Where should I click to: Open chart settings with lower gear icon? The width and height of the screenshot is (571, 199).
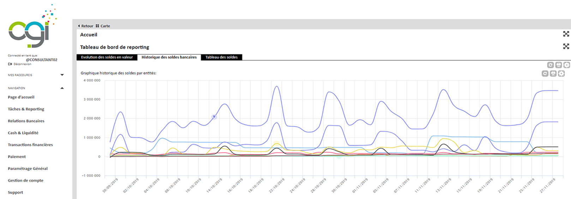[x=561, y=73]
